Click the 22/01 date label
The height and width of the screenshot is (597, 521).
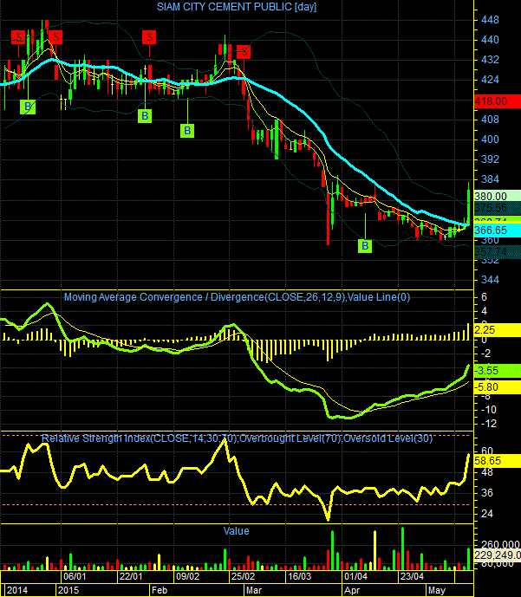pyautogui.click(x=131, y=576)
